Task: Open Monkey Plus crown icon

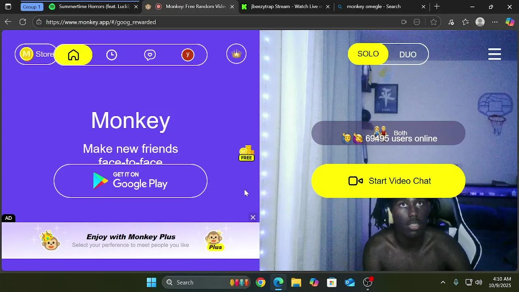Action: [x=236, y=54]
